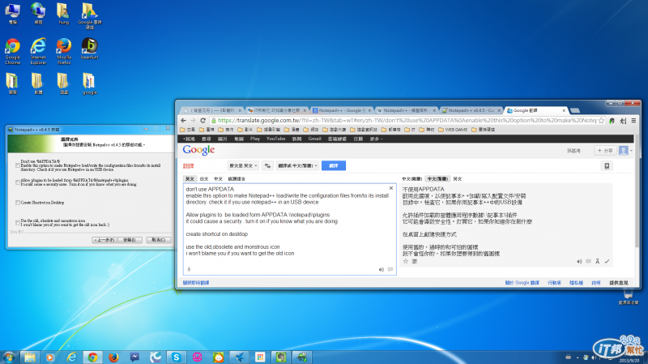The width and height of the screenshot is (648, 364).
Task: Bookmark this page with the star icon
Action: [601, 120]
